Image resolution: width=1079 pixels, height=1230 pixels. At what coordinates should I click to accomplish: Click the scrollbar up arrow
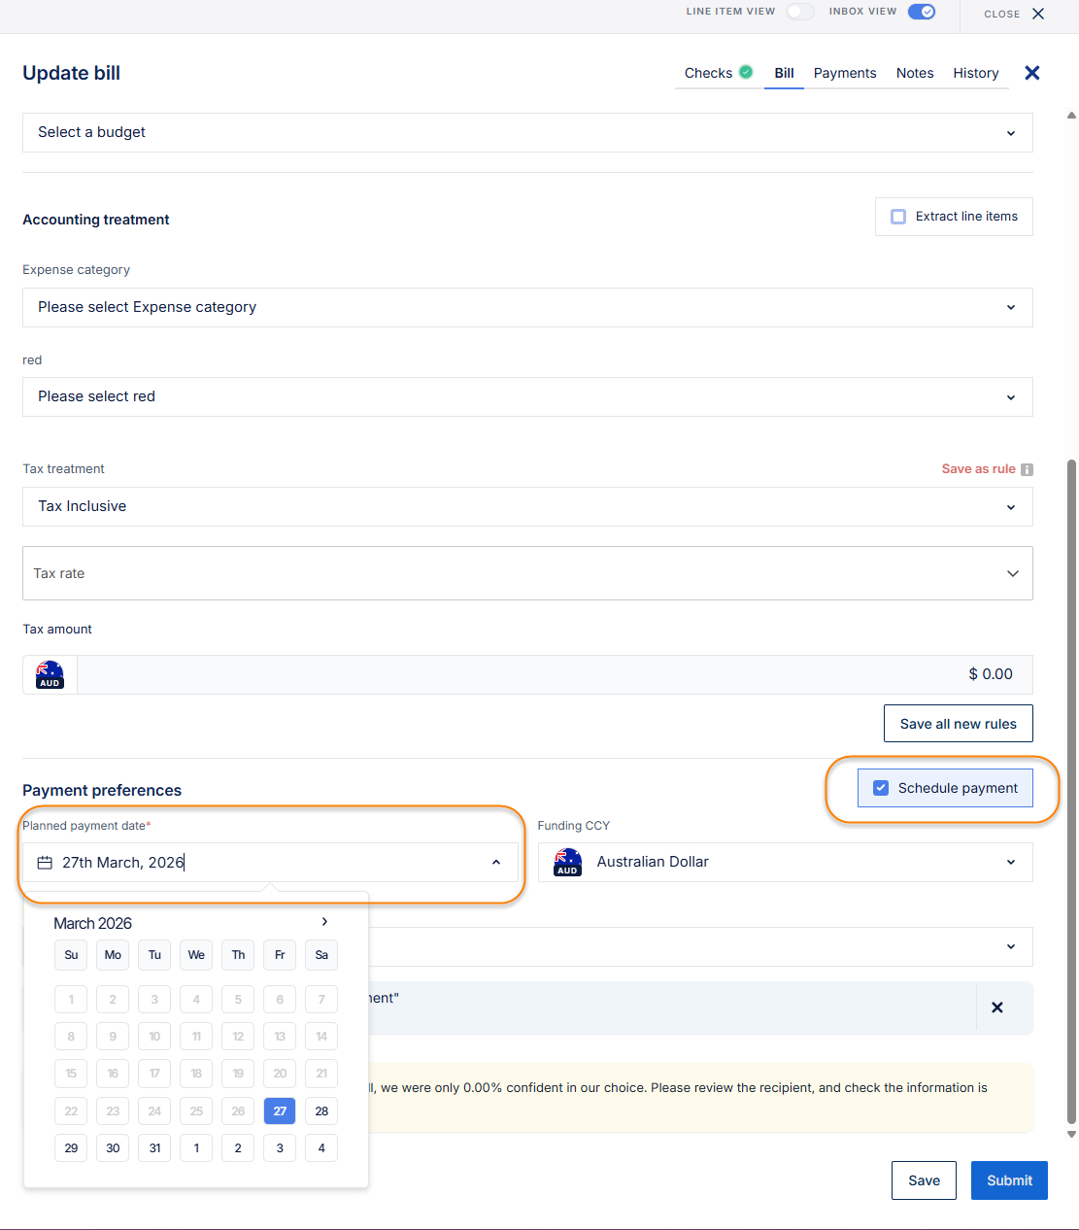point(1072,115)
